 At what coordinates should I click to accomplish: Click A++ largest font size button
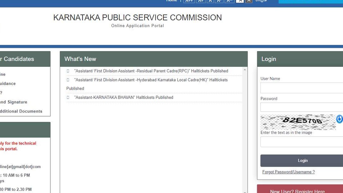pos(189,1)
